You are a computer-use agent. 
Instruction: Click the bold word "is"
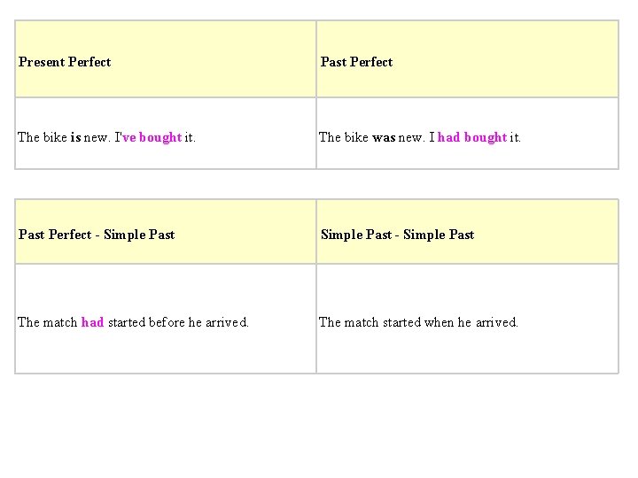tap(75, 137)
